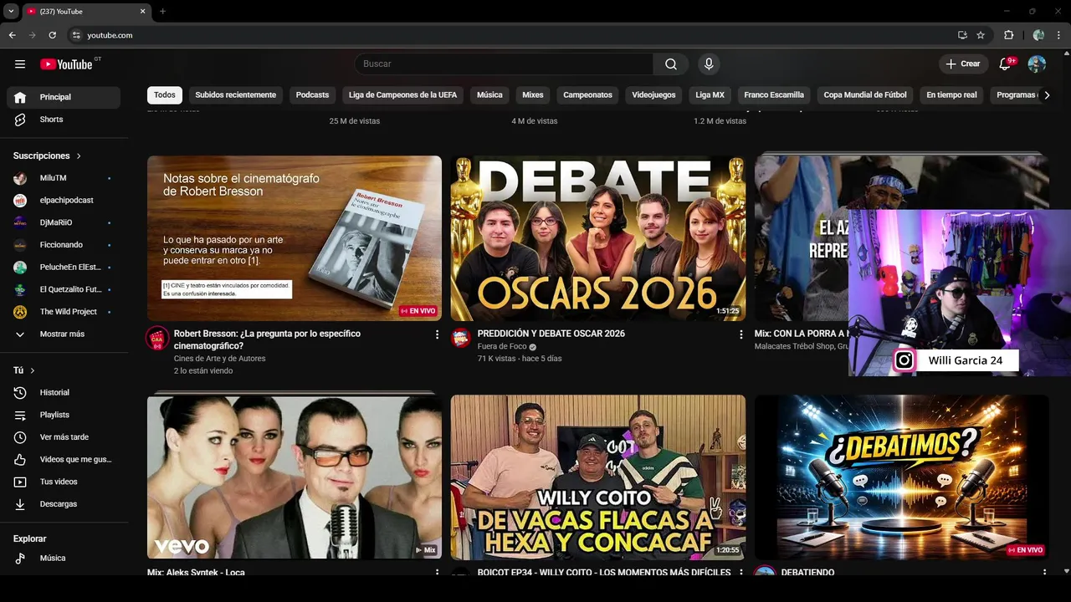Click the YouTube logo
The image size is (1071, 602).
66,64
